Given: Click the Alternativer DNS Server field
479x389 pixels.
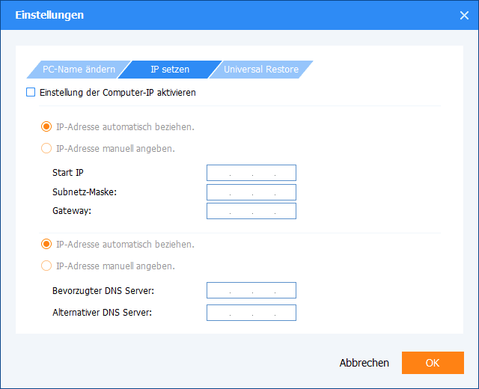Looking at the screenshot, I should click(251, 312).
